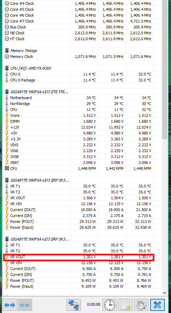Click the clock icon beside Bus Clock

click(7, 27)
